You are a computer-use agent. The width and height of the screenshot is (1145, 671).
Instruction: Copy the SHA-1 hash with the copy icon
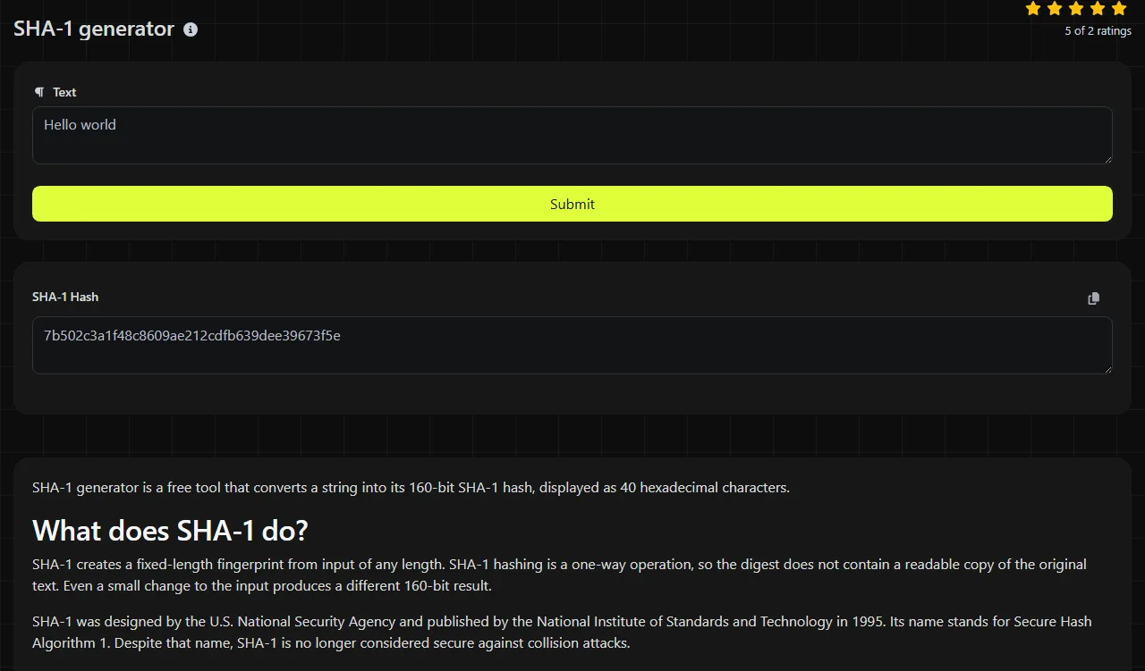(1093, 298)
